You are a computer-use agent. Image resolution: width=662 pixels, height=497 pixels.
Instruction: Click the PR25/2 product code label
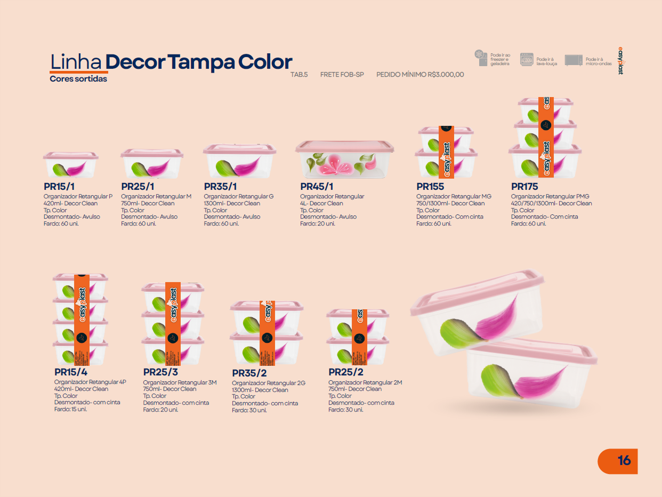coord(346,372)
